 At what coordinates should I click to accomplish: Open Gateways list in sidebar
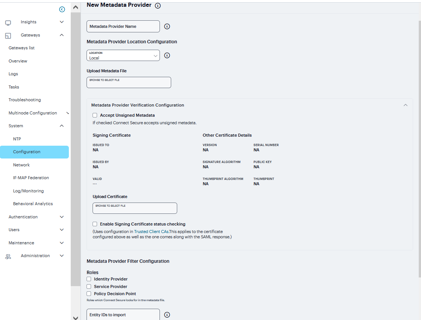pos(21,48)
